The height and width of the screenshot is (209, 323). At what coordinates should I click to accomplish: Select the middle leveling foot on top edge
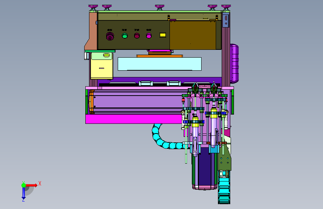coord(160,7)
